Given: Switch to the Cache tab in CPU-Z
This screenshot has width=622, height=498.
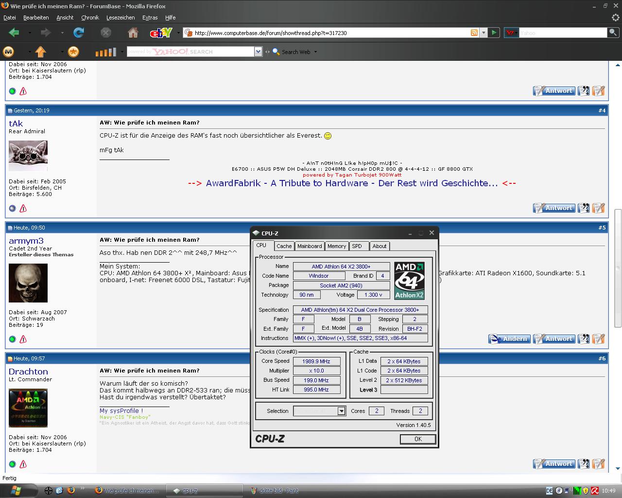Looking at the screenshot, I should click(284, 246).
